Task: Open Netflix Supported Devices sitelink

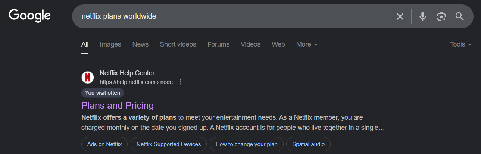Action: click(x=169, y=144)
